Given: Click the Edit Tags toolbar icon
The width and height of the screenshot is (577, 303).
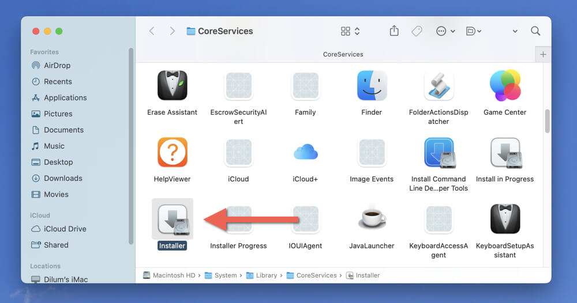Looking at the screenshot, I should pos(417,31).
